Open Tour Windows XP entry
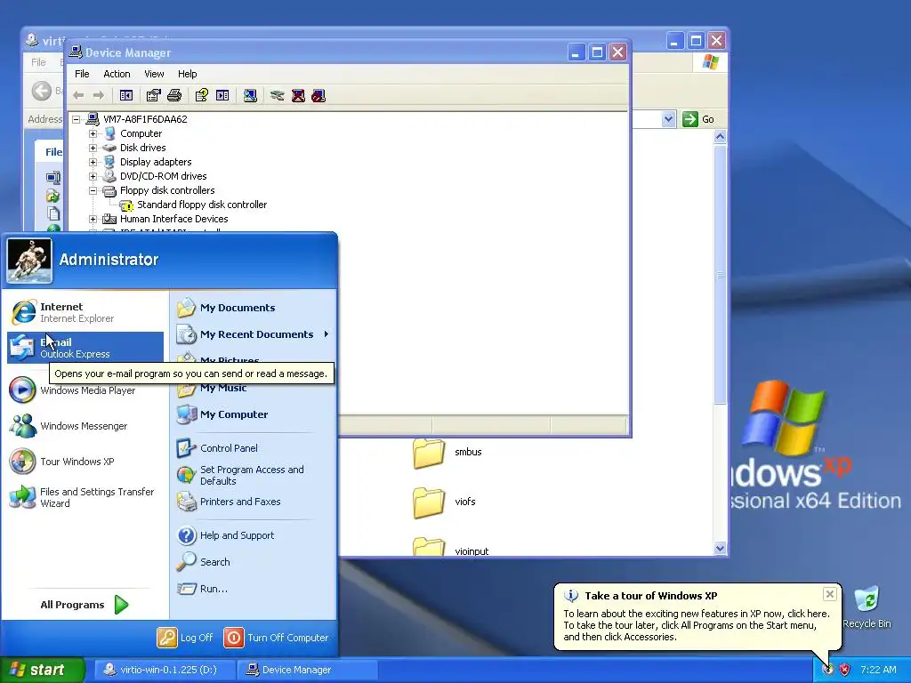This screenshot has width=911, height=683. pyautogui.click(x=85, y=462)
